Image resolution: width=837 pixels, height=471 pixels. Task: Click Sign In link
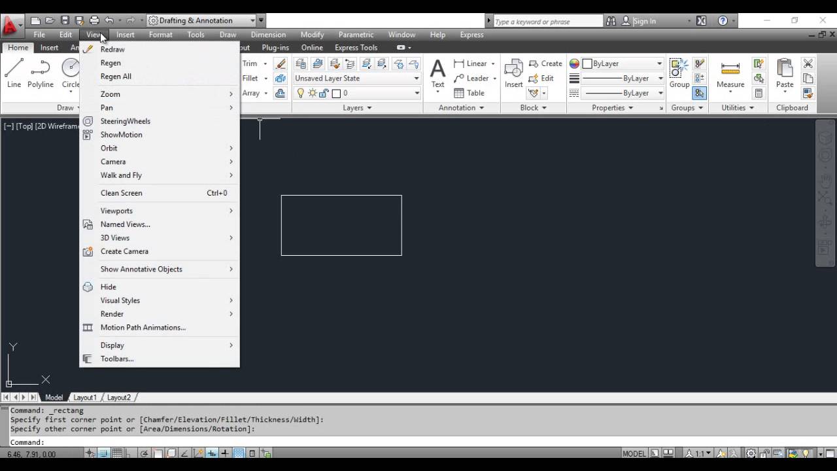644,21
